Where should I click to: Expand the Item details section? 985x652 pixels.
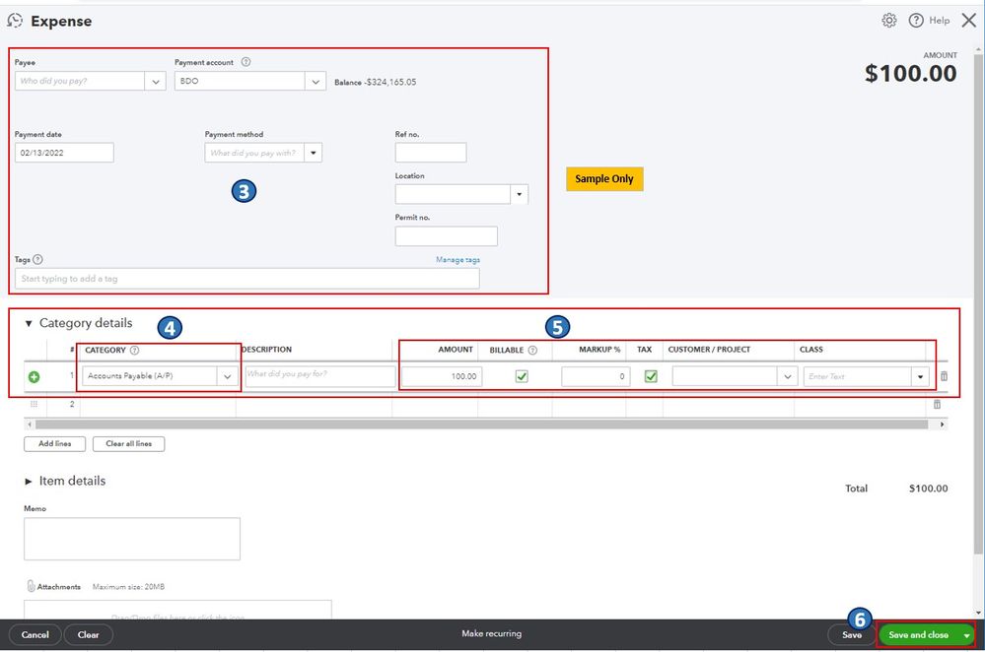tap(29, 482)
